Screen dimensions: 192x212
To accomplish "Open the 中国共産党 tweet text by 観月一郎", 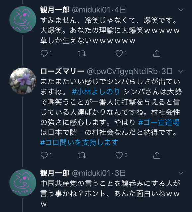I will pos(110,194).
